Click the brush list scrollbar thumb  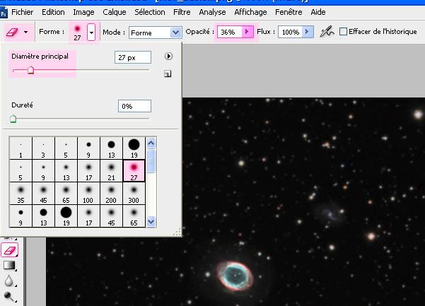151,161
